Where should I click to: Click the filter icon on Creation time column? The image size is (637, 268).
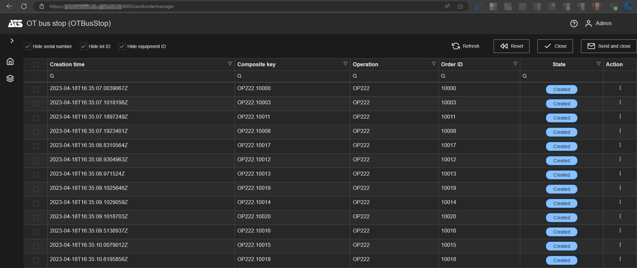point(230,64)
